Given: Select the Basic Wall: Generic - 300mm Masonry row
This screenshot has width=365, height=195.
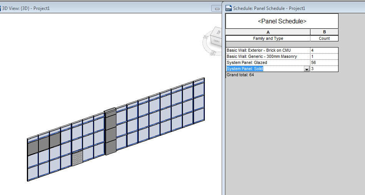Looking at the screenshot, I should 282,56.
